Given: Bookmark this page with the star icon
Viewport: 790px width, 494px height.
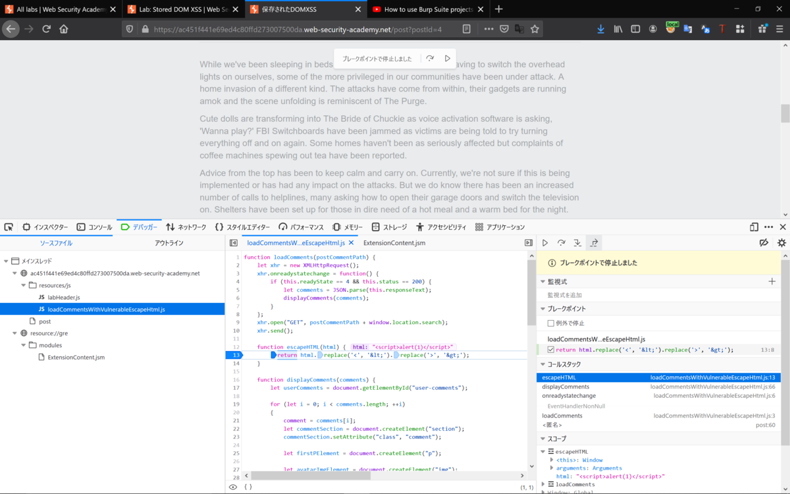Looking at the screenshot, I should coord(535,29).
